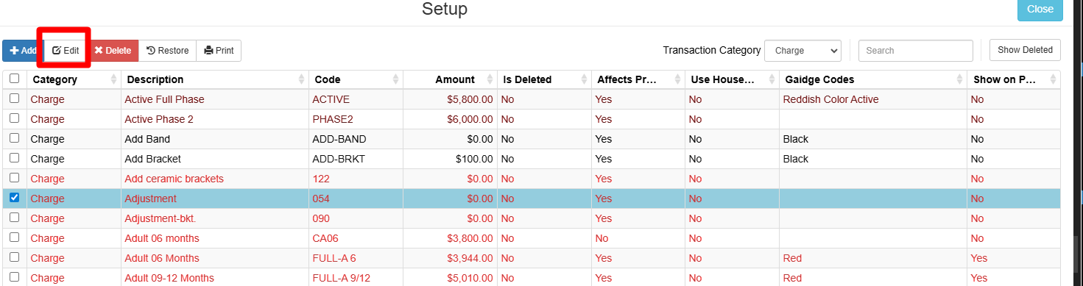Sort by Code column arrows
1083x286 pixels.
pyautogui.click(x=396, y=79)
